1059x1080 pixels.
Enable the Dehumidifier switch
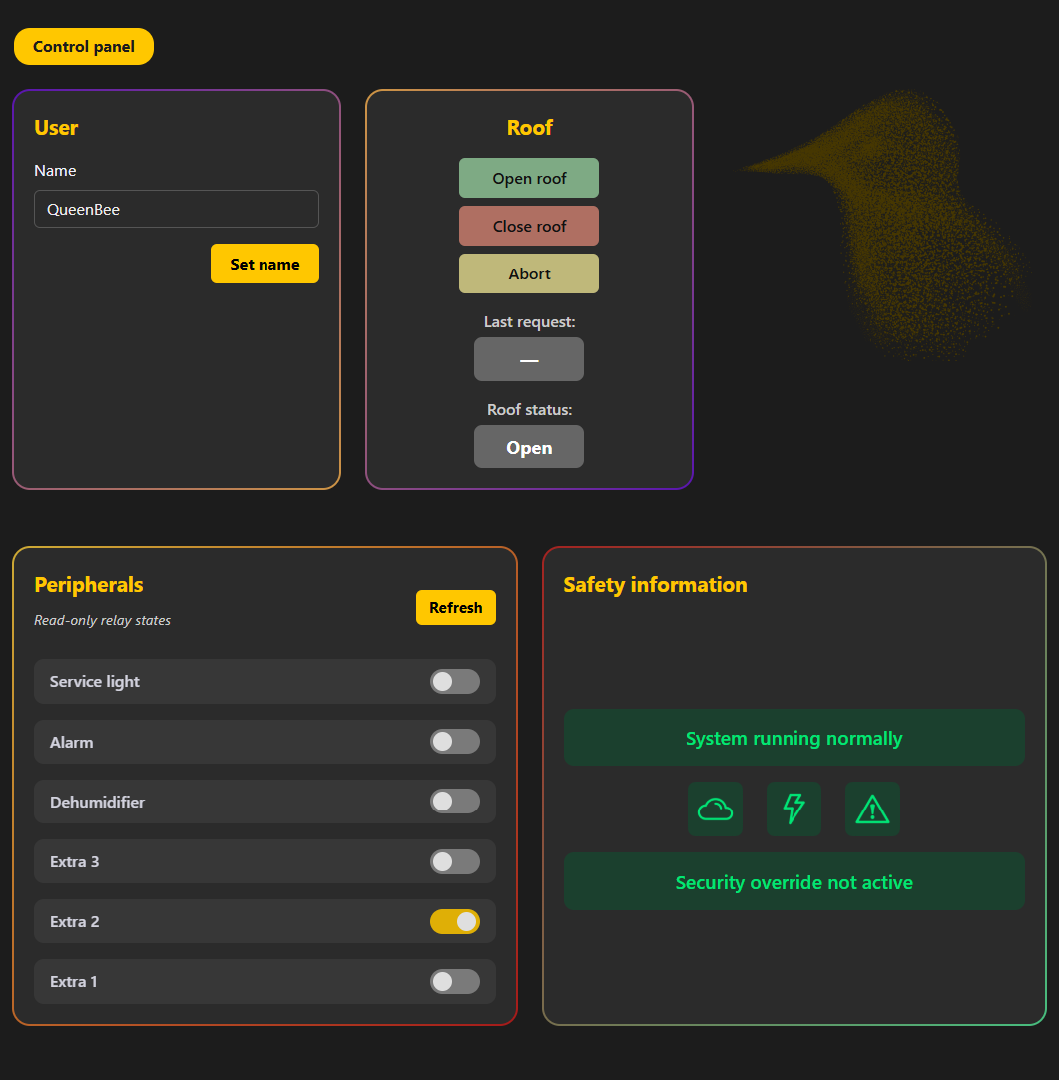pos(455,802)
